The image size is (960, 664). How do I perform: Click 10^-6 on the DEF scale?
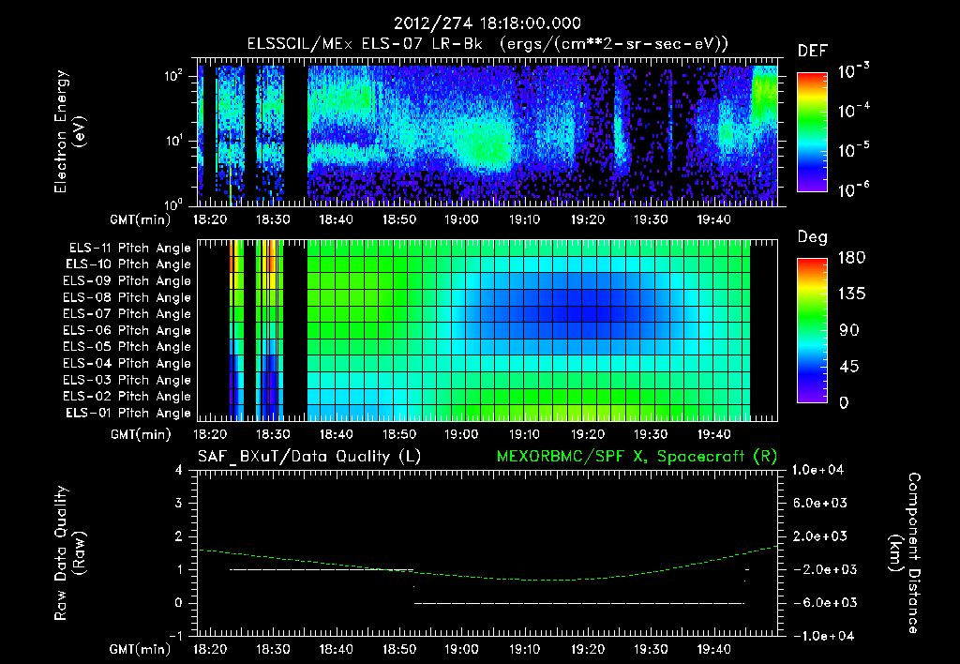[853, 189]
